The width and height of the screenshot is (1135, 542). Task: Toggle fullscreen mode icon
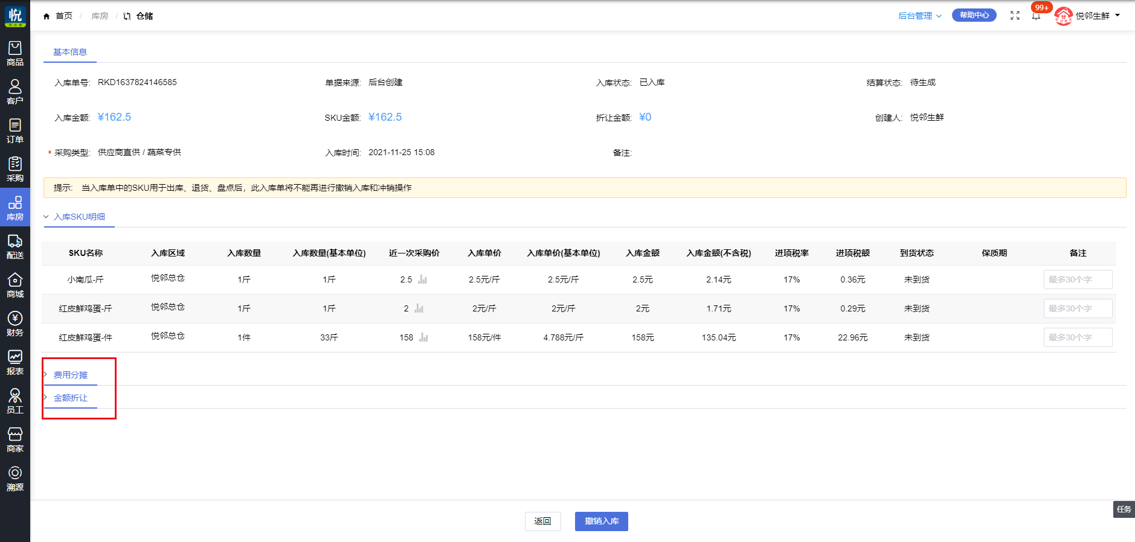coord(1015,16)
